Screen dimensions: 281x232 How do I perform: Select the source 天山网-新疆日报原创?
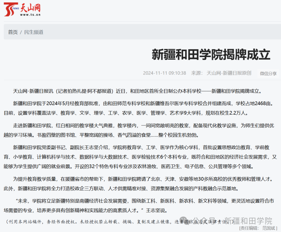click(229, 73)
